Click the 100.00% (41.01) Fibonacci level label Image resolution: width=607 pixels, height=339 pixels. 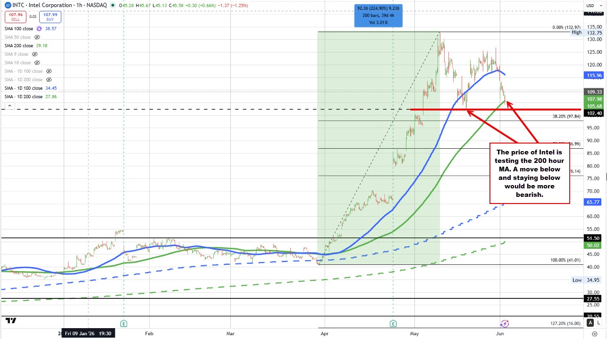(x=566, y=260)
